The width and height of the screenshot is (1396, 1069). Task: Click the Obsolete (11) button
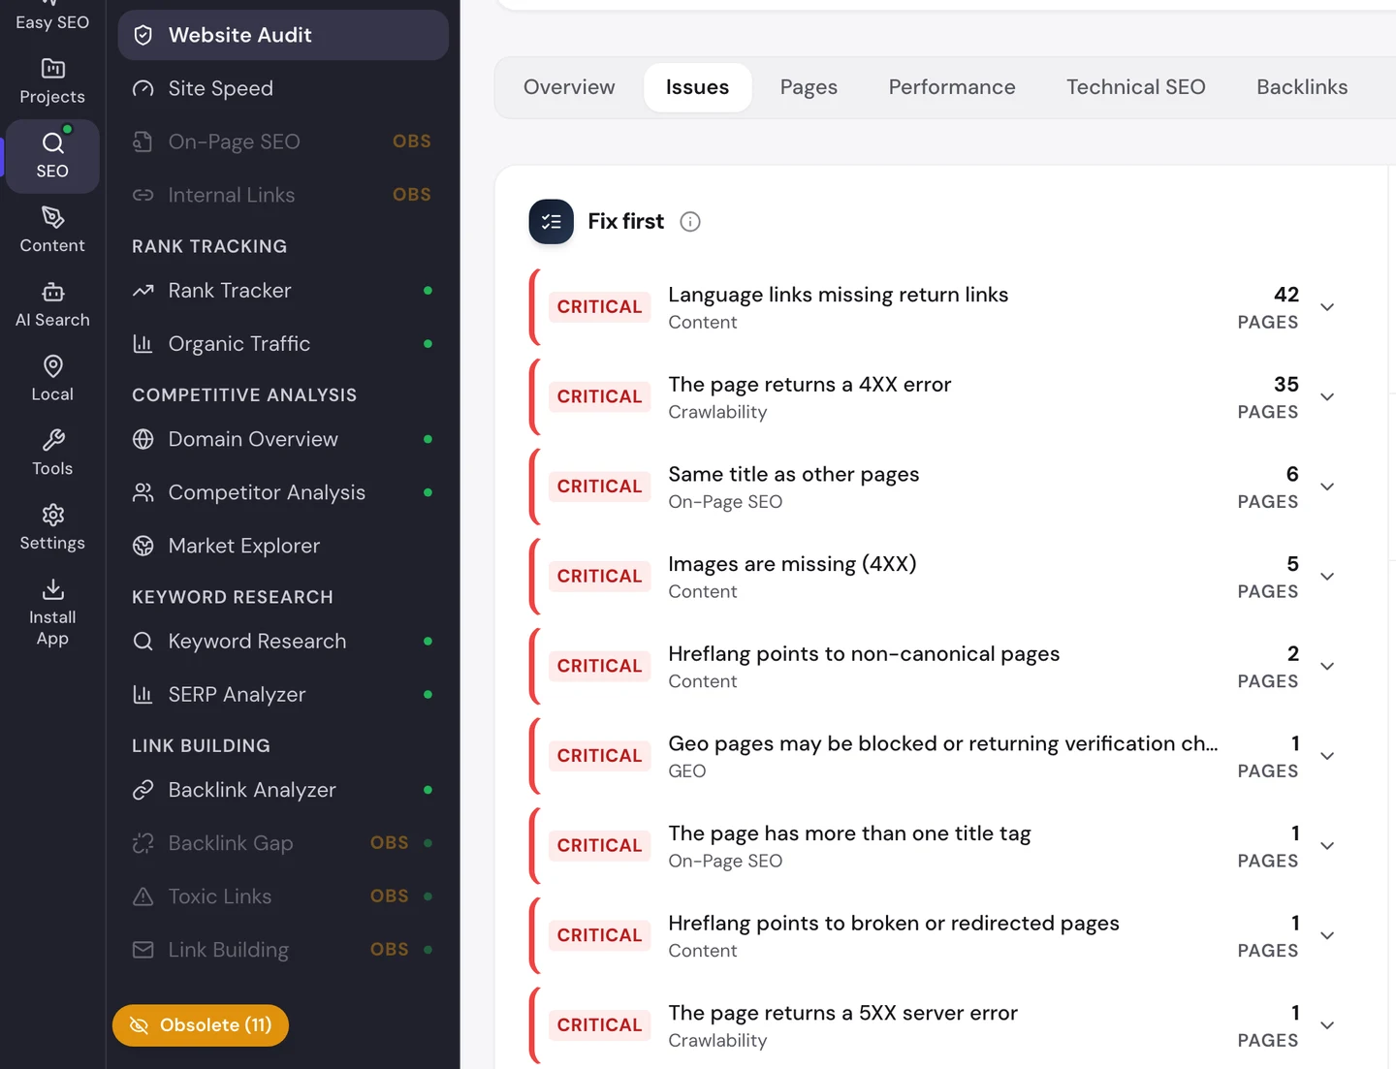[x=201, y=1025]
